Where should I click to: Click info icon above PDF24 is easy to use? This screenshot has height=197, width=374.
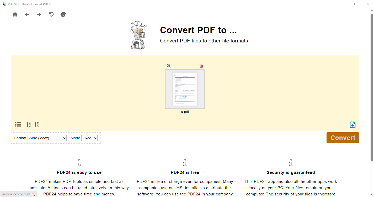point(79,163)
